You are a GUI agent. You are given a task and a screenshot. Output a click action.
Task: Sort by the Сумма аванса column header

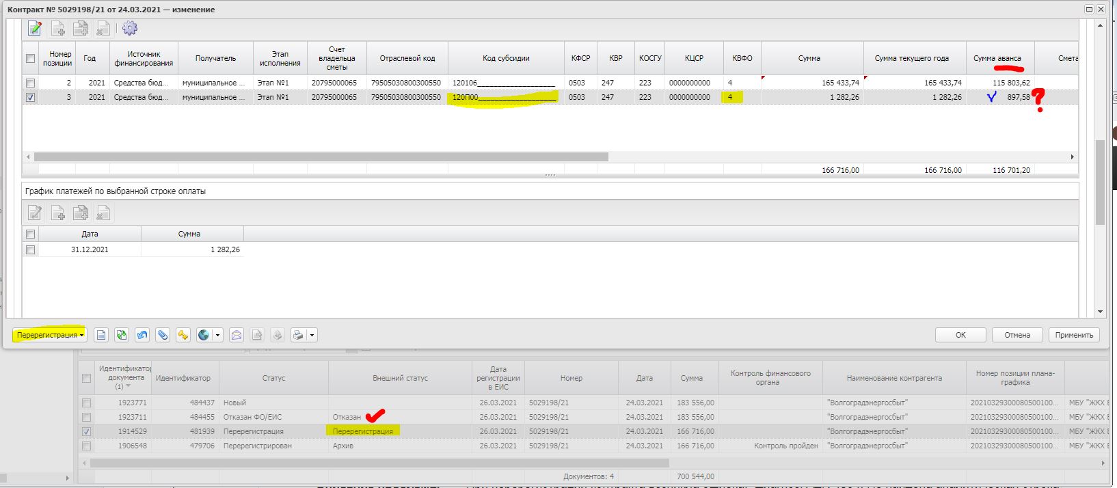[x=999, y=58]
